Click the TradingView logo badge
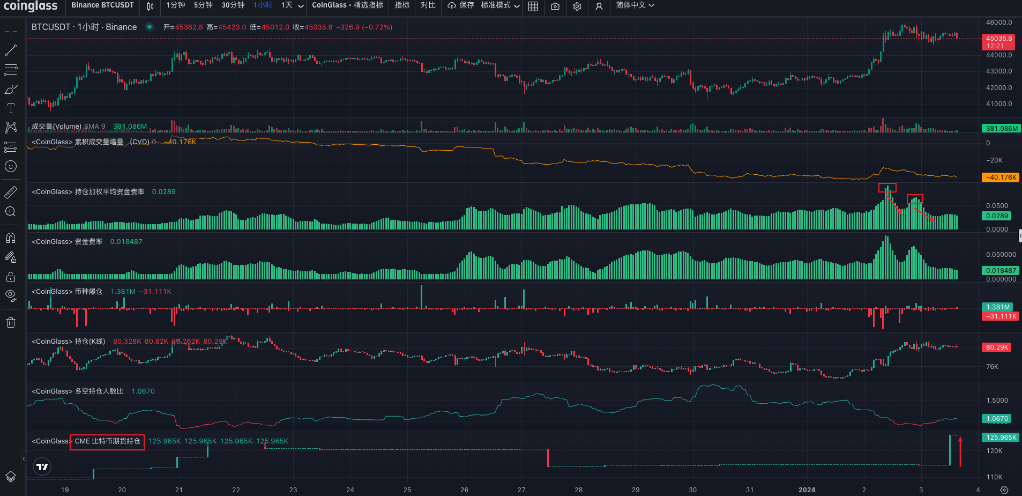Viewport: 1022px width, 496px height. pyautogui.click(x=42, y=467)
